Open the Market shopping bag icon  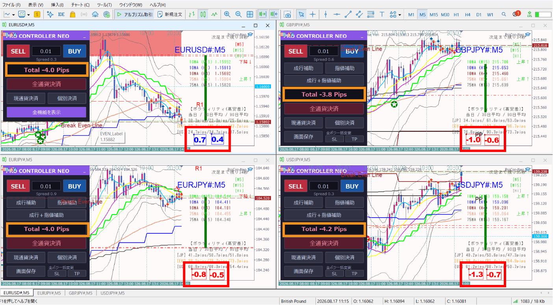tap(72, 14)
